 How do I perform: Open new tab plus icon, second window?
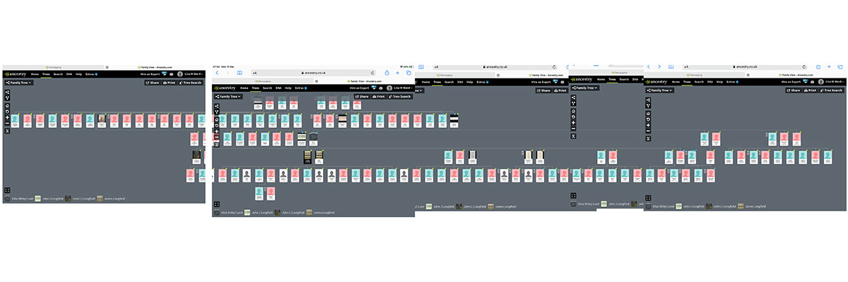pos(398,73)
